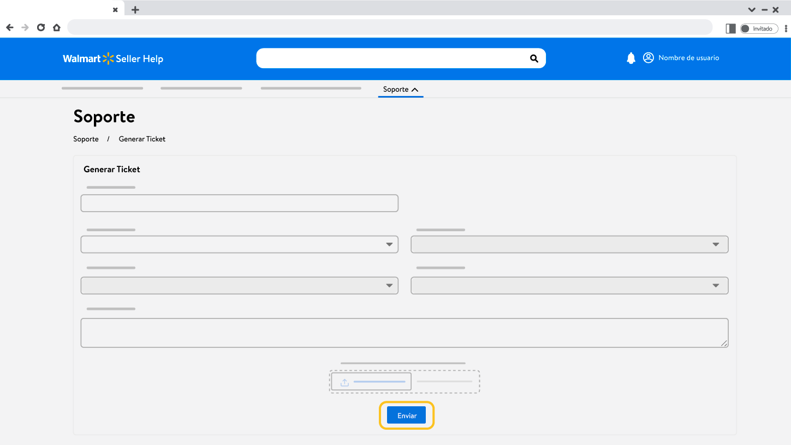This screenshot has height=445, width=791.
Task: Open a new browser tab with plus icon
Action: coord(135,10)
